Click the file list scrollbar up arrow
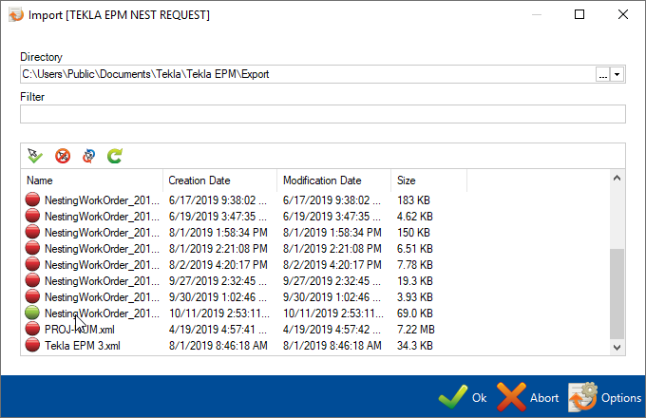This screenshot has width=646, height=418. pos(617,179)
